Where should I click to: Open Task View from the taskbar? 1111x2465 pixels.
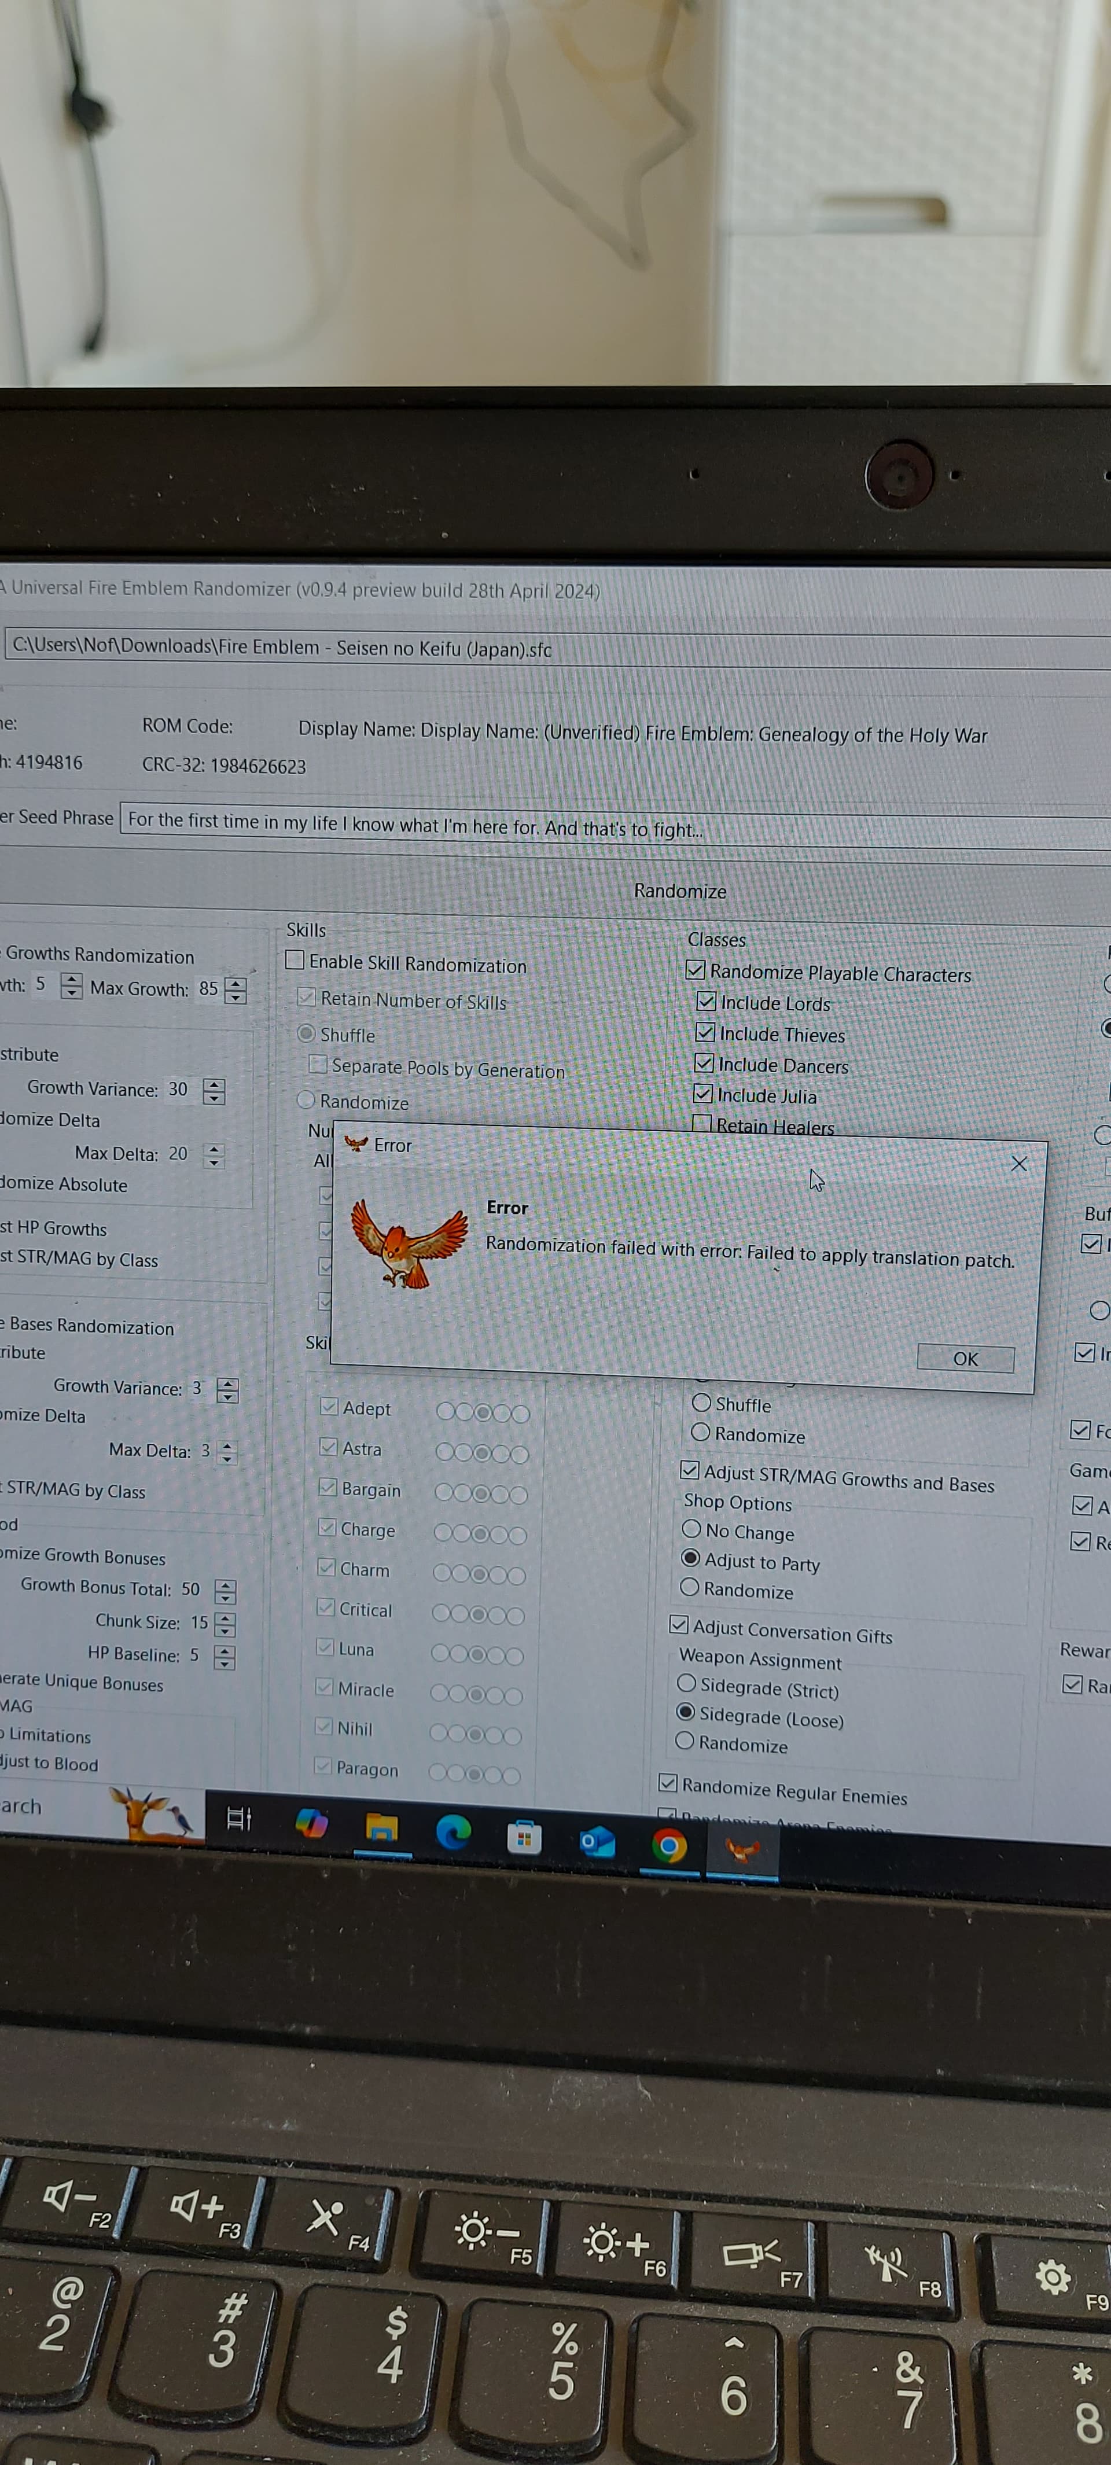(x=239, y=1818)
